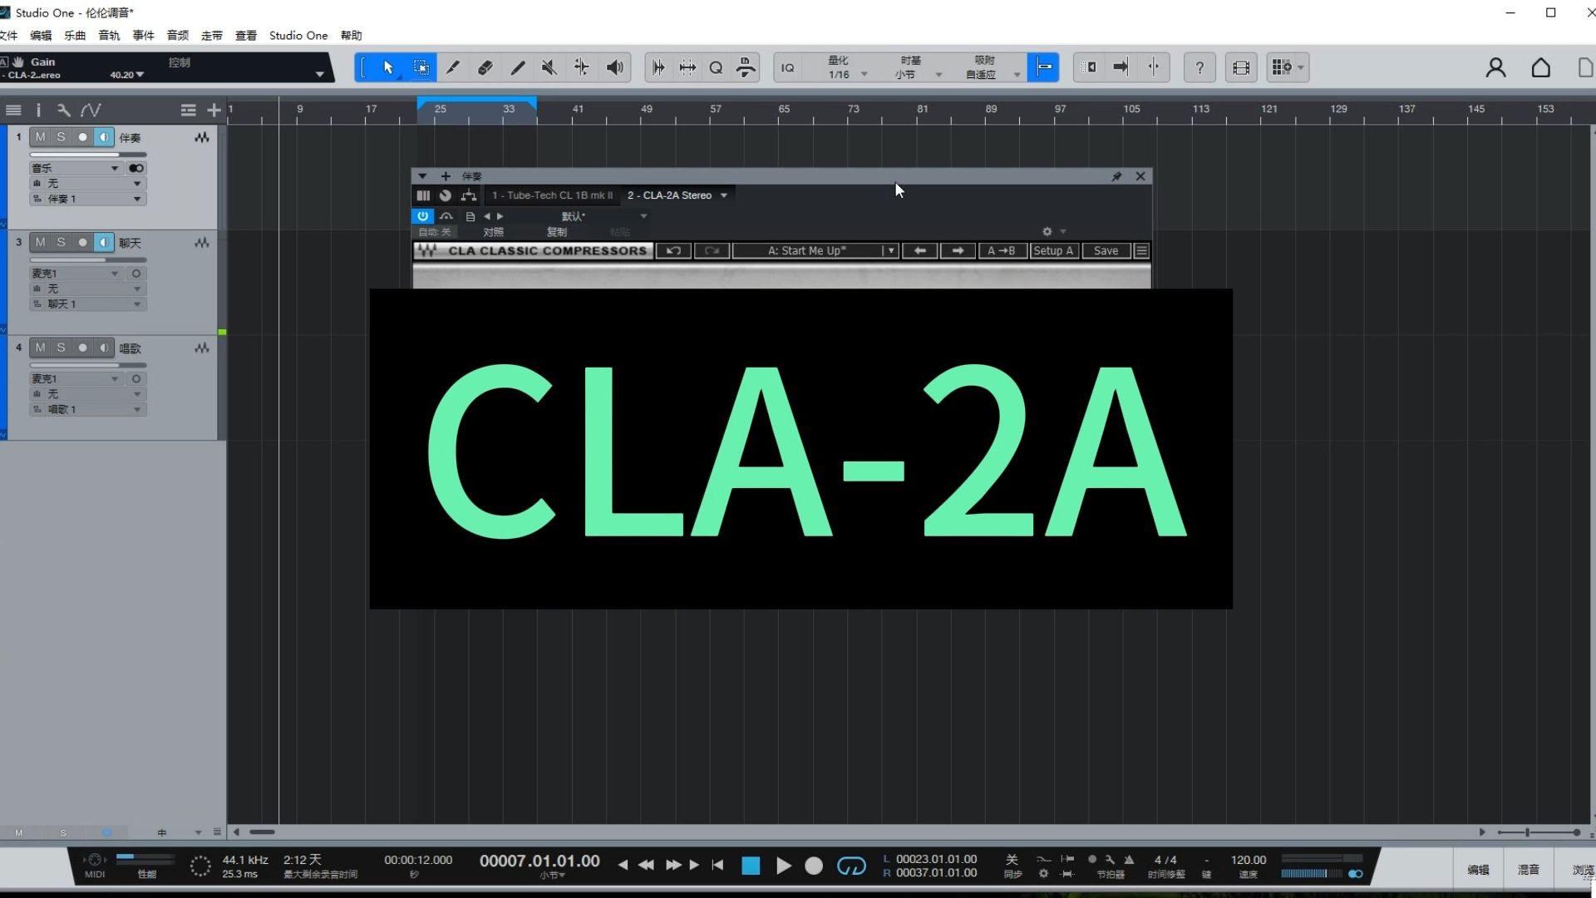Viewport: 1596px width, 898px height.
Task: Select the Mute tool
Action: tap(549, 67)
